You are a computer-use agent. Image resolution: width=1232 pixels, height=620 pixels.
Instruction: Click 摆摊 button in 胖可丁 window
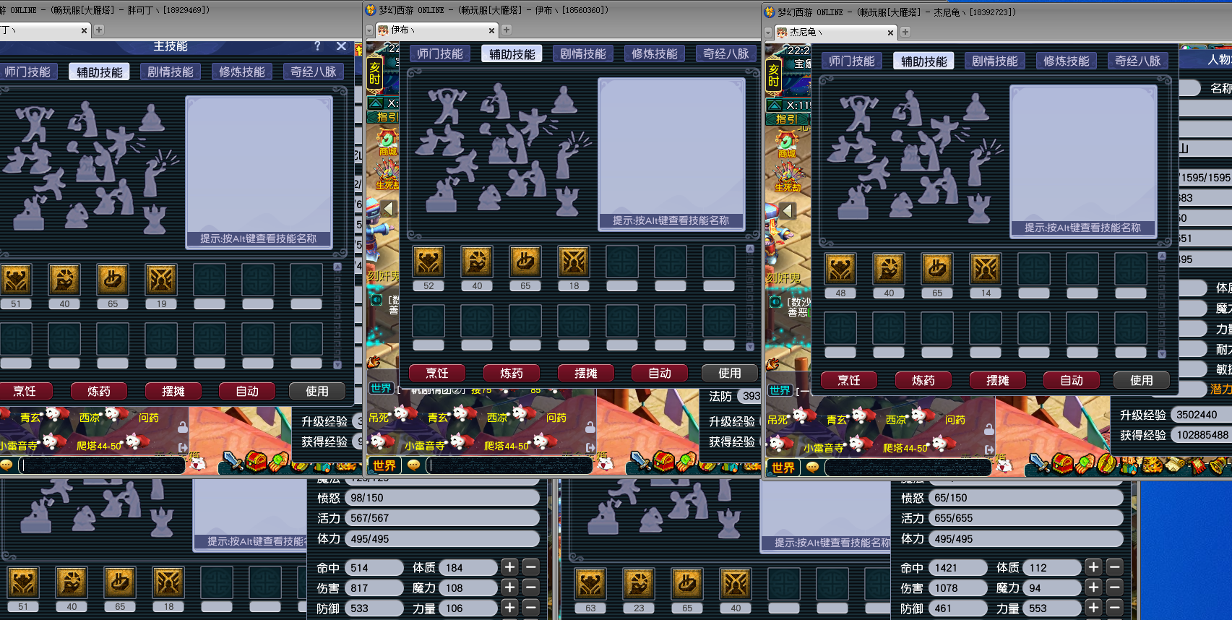pos(173,392)
